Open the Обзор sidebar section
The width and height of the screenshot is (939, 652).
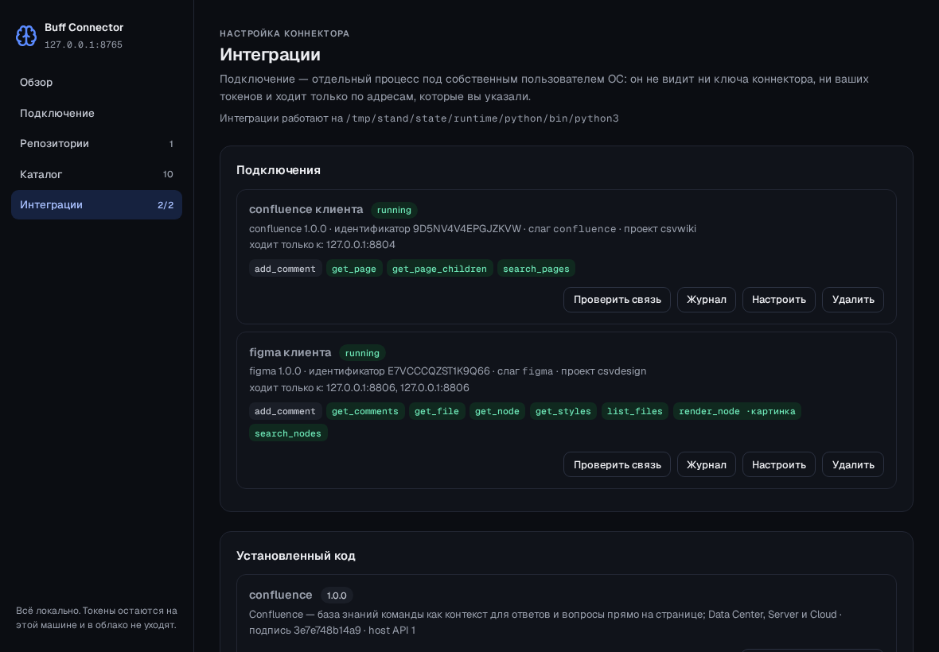pos(96,83)
